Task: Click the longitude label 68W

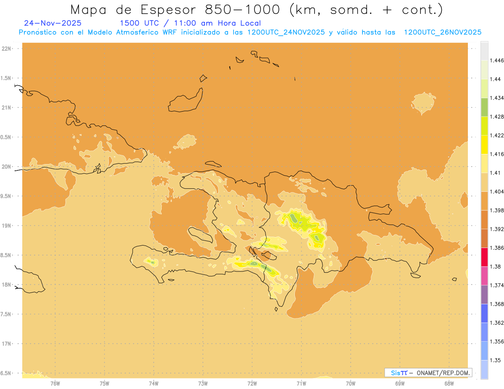Action: coord(449,383)
